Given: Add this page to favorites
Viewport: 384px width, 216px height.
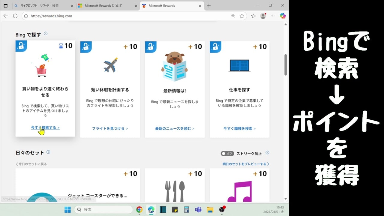Looking at the screenshot, I should click(x=242, y=16).
